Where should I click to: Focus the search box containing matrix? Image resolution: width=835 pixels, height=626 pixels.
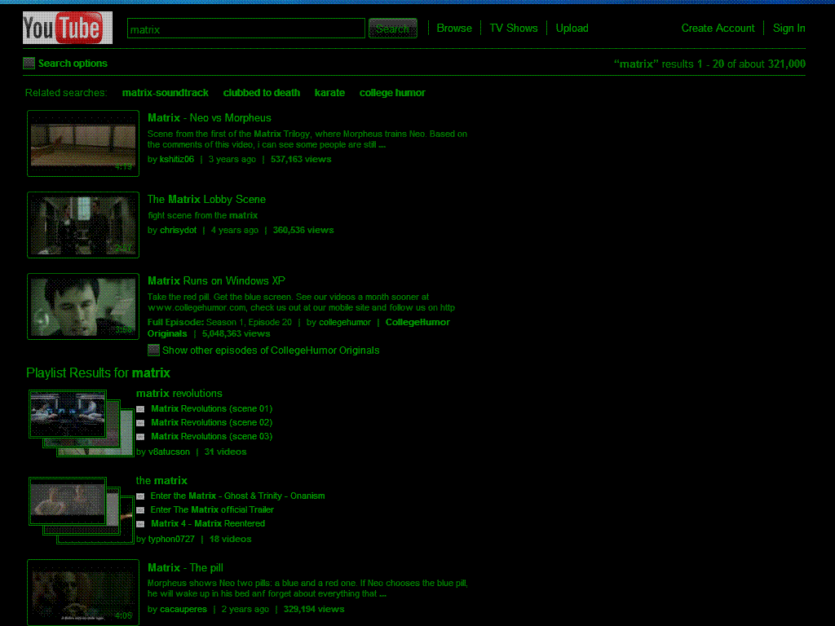(246, 29)
